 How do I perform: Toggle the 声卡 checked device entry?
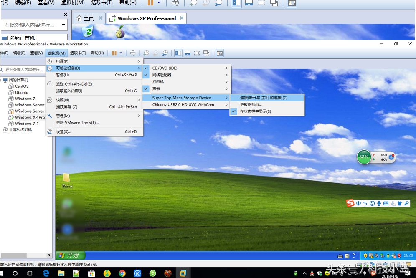click(x=187, y=88)
